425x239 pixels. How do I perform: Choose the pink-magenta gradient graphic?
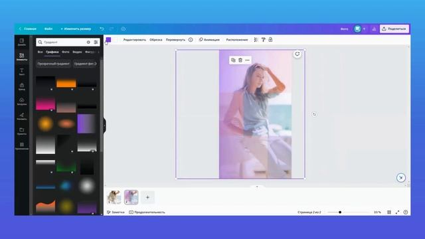46,104
